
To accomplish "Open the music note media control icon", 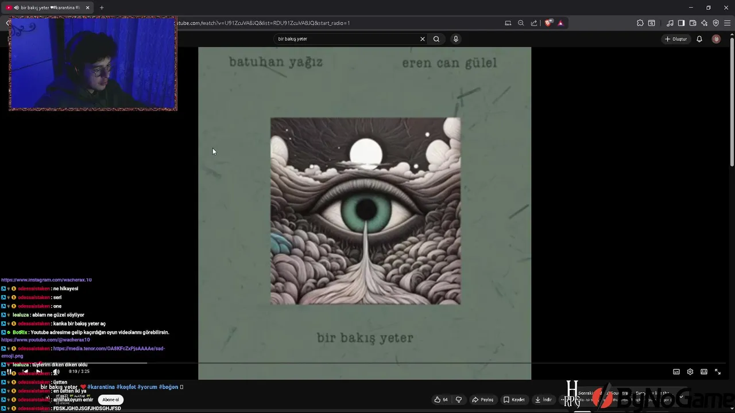I will (670, 23).
